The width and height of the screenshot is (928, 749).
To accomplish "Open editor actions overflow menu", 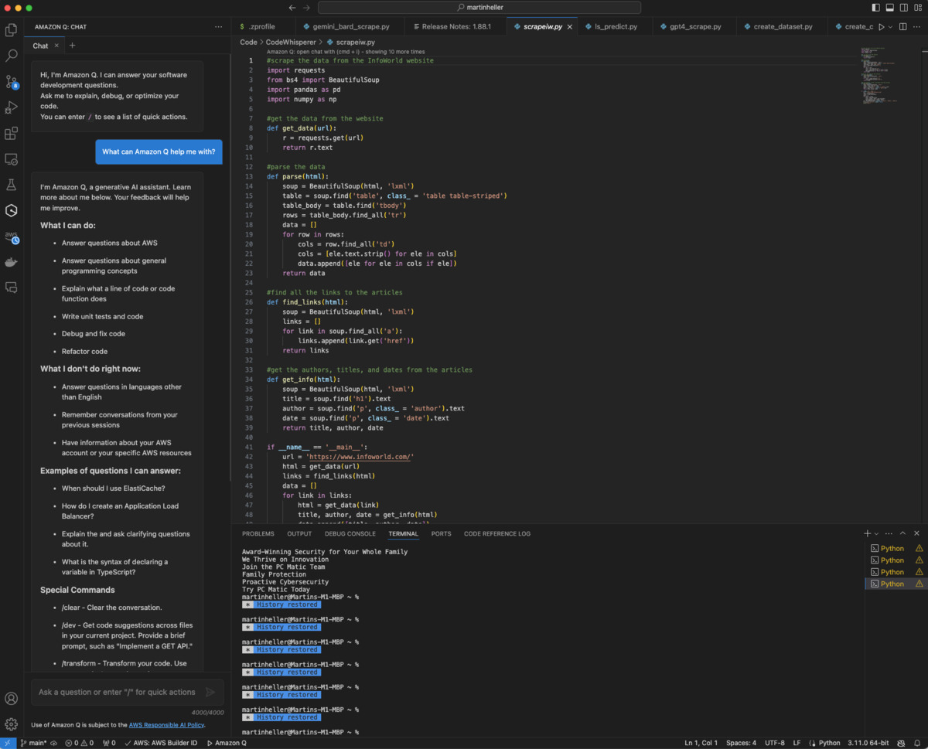I will 917,26.
